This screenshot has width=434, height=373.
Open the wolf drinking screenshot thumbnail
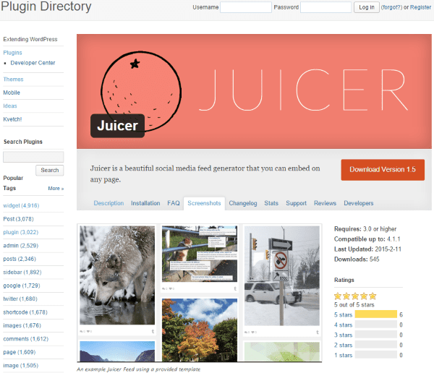117,275
